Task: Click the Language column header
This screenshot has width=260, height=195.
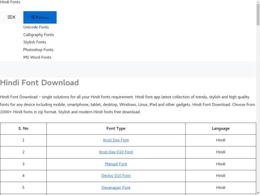Action: (x=221, y=129)
